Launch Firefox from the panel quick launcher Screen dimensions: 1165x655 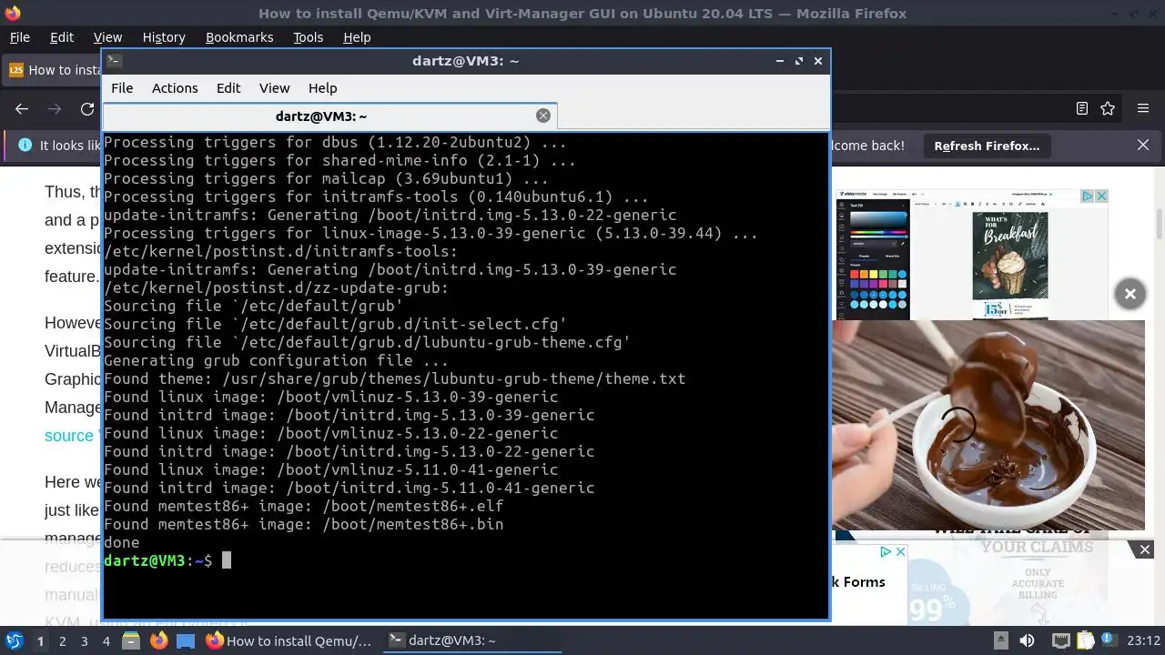click(158, 640)
